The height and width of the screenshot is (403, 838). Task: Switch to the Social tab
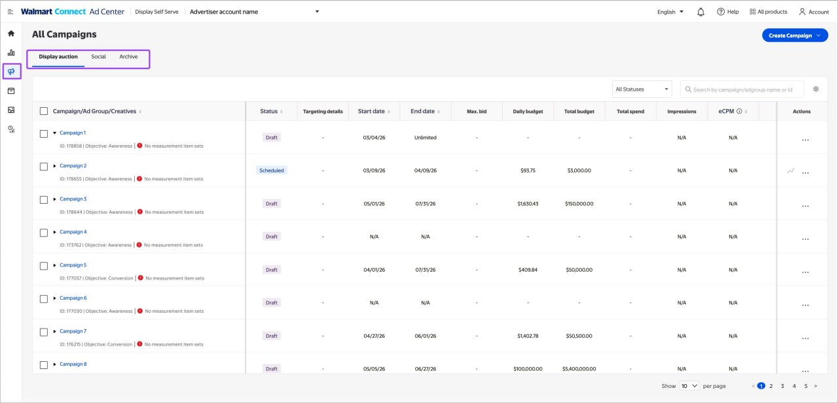pyautogui.click(x=98, y=57)
